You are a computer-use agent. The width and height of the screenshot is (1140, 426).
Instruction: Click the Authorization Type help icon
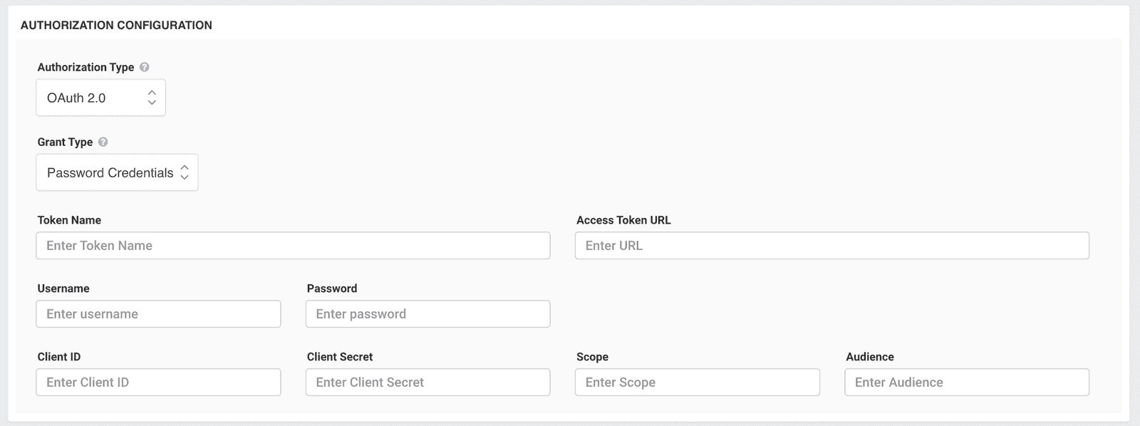click(145, 67)
